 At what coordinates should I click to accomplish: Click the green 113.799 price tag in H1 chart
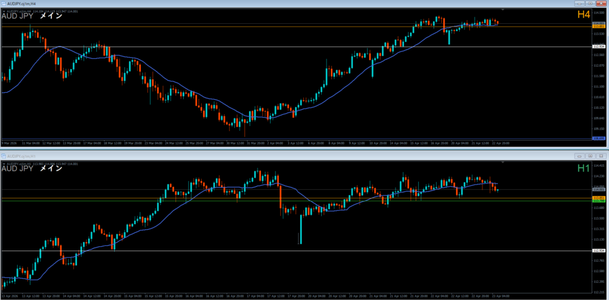point(599,201)
